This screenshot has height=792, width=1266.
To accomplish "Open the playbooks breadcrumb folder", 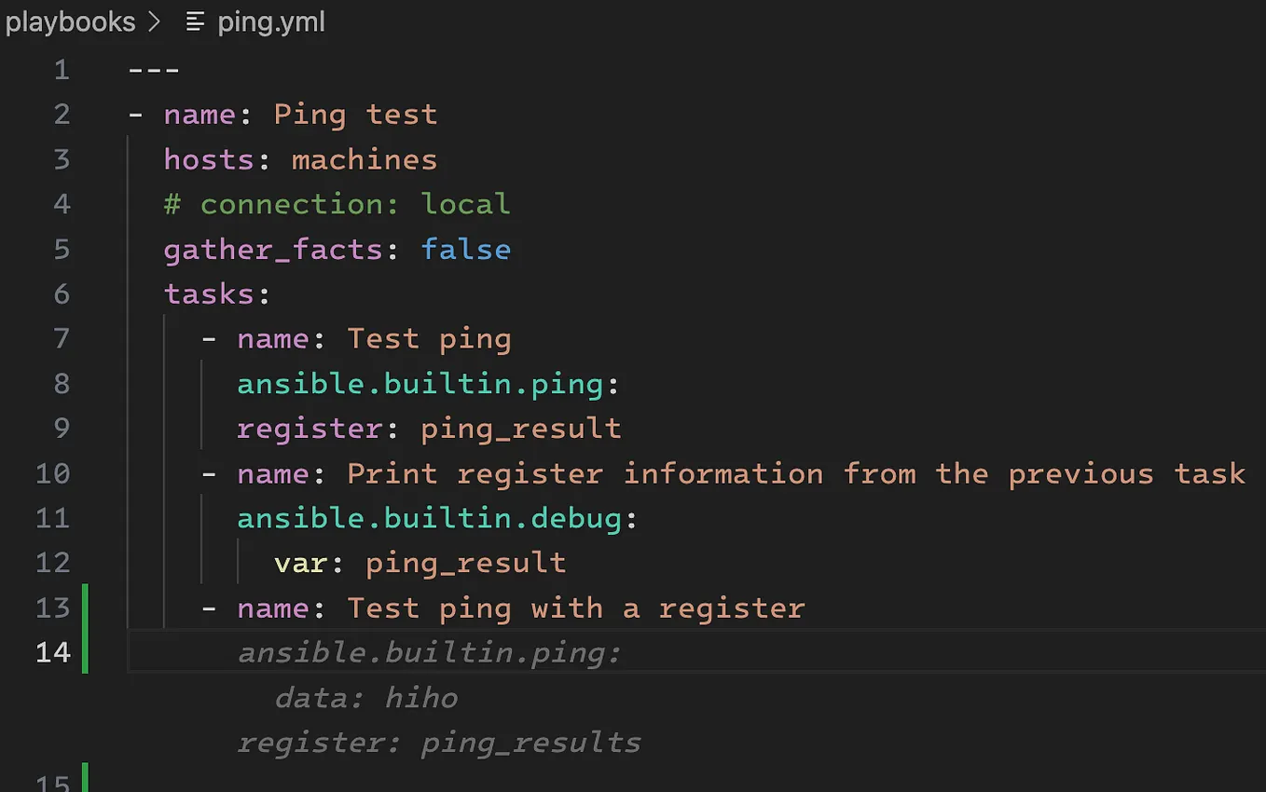I will point(70,22).
